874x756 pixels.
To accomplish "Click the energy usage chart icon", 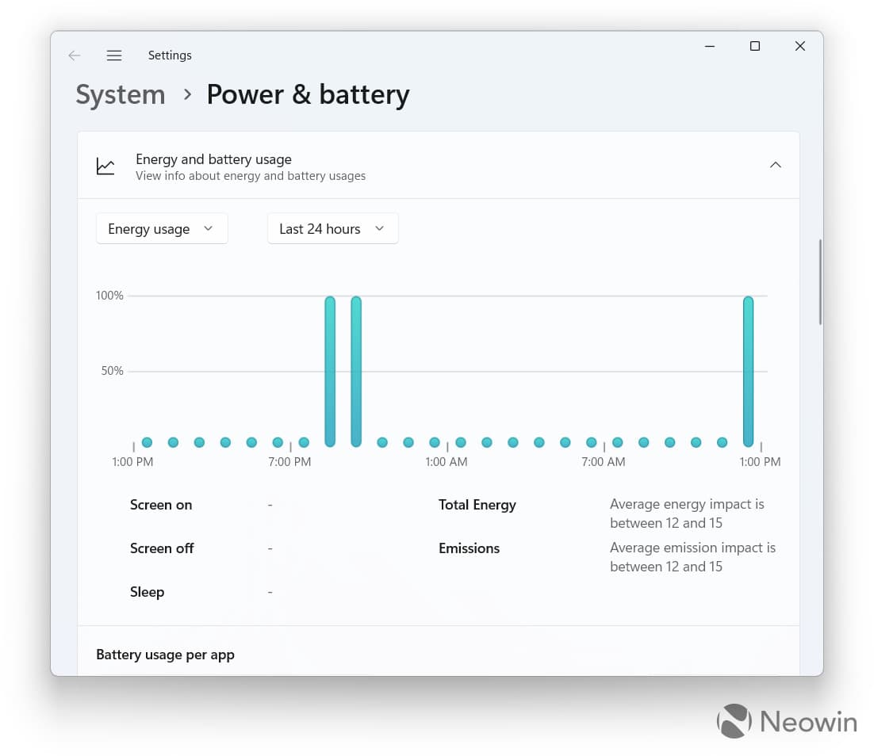I will pos(105,166).
